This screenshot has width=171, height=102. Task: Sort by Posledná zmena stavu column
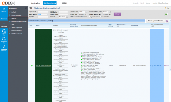tap(74, 25)
